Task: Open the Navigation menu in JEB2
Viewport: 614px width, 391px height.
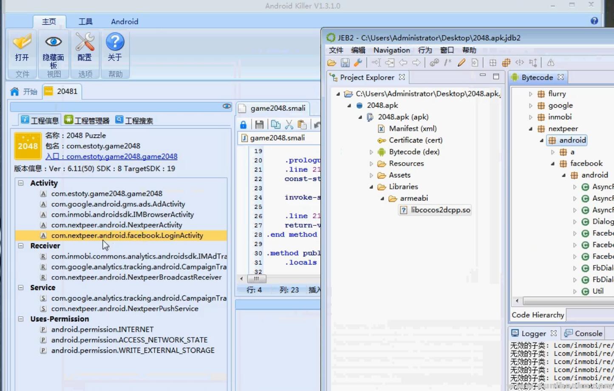Action: click(391, 50)
